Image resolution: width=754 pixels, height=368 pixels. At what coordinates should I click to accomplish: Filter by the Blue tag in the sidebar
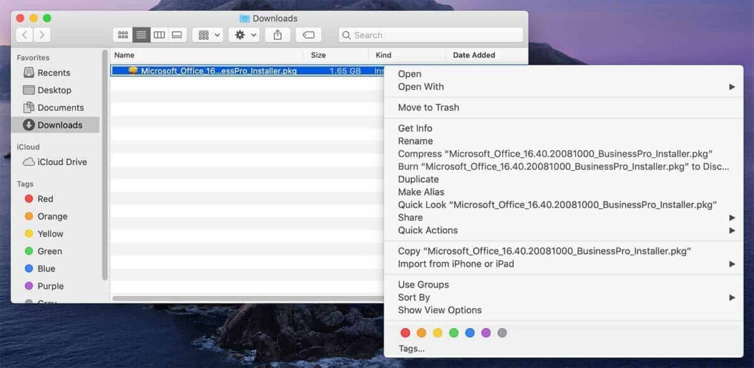click(40, 268)
